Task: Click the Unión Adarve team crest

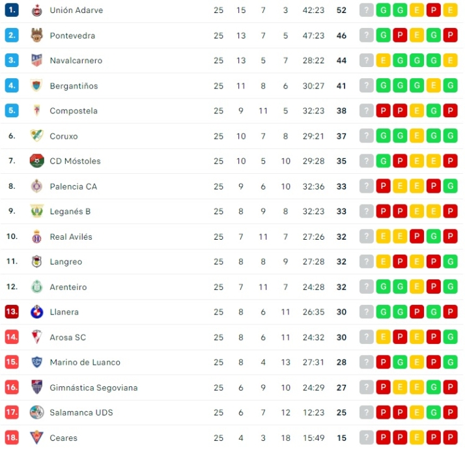Action: click(36, 10)
